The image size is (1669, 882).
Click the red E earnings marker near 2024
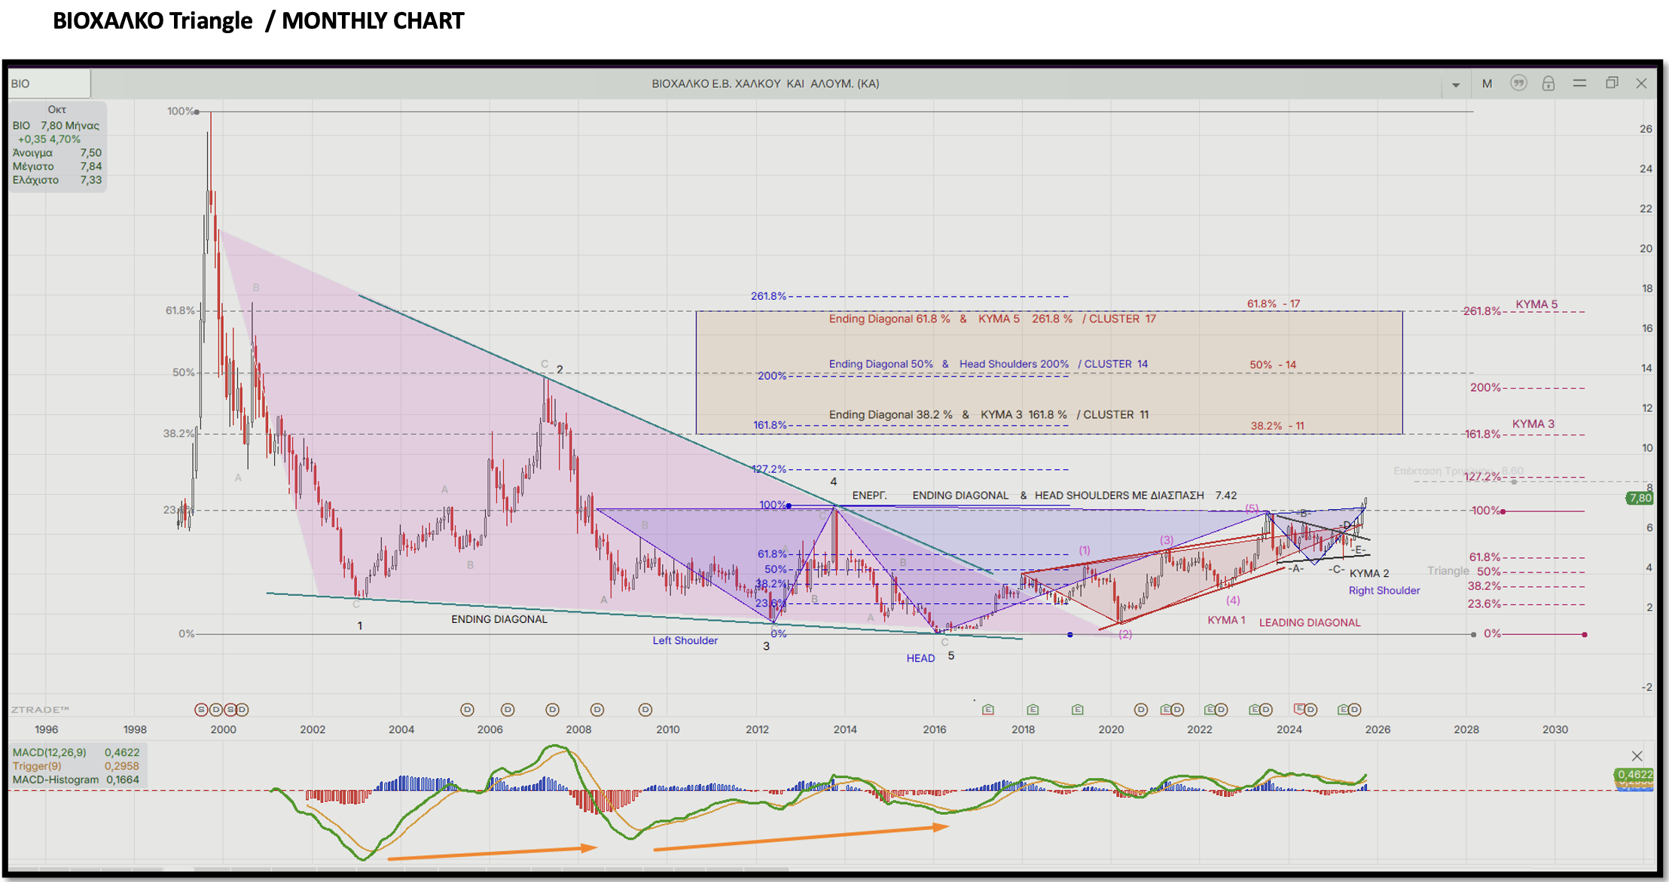[1298, 709]
